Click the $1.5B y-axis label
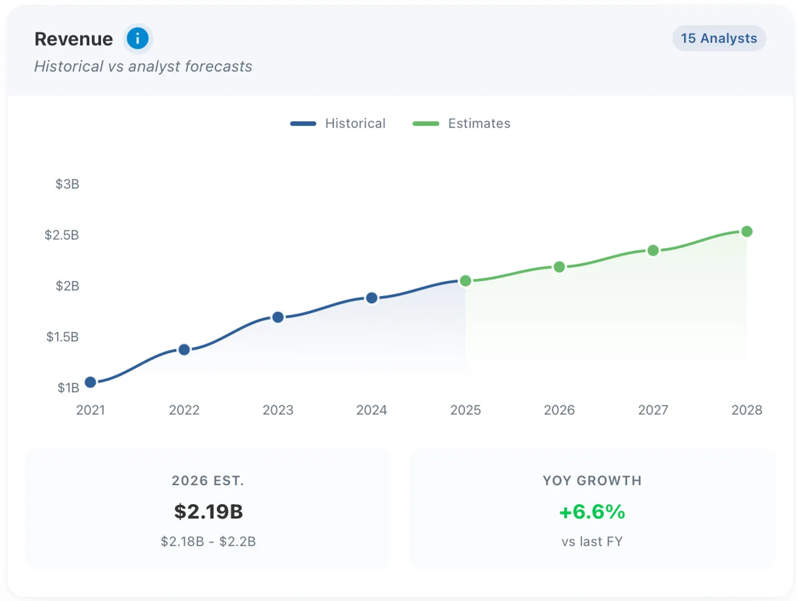Screen dimensions: 797x601 tap(63, 337)
